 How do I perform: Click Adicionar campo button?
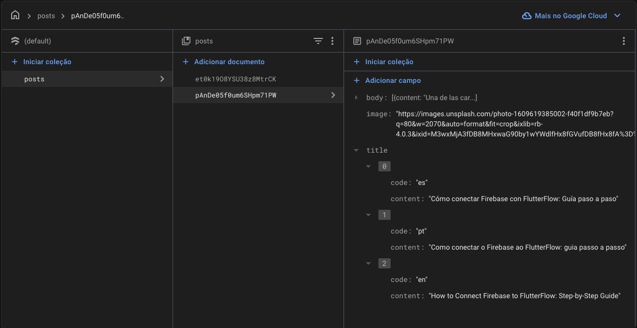click(x=393, y=80)
